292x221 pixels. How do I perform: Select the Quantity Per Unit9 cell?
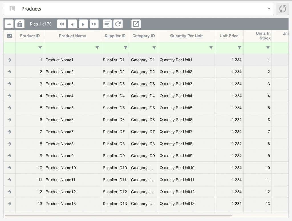(186, 156)
